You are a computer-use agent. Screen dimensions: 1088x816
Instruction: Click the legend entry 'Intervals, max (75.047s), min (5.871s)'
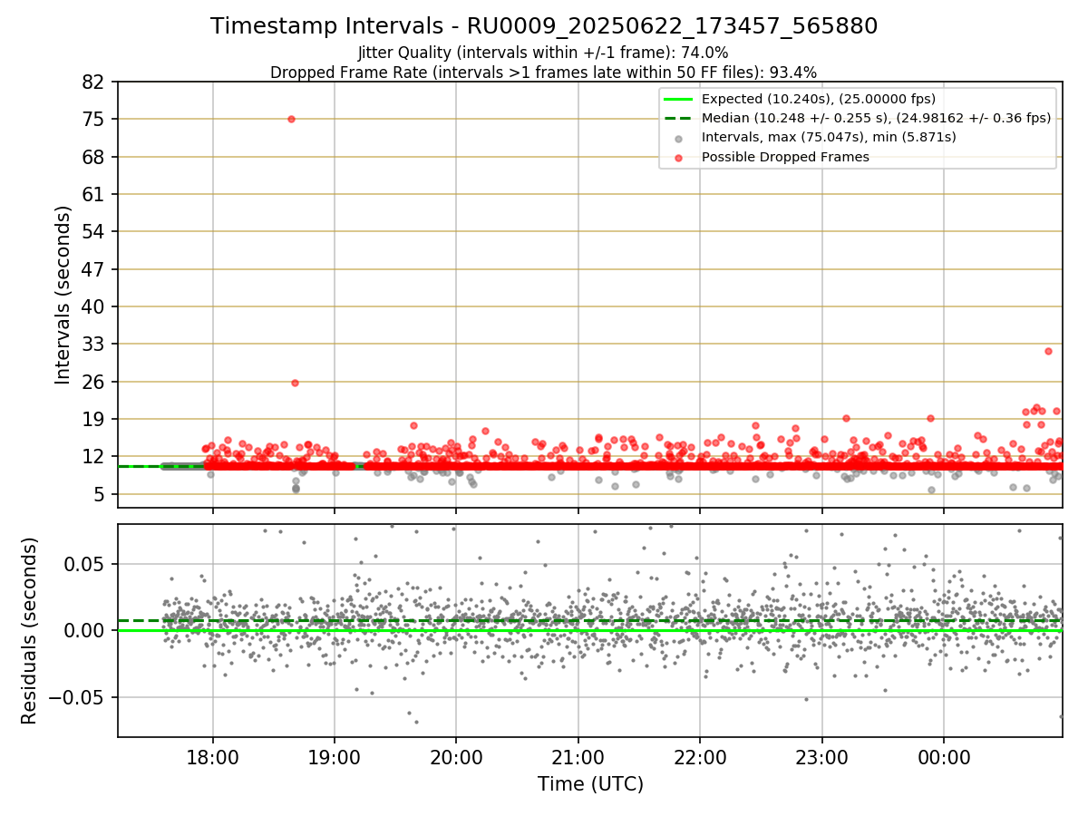(829, 137)
